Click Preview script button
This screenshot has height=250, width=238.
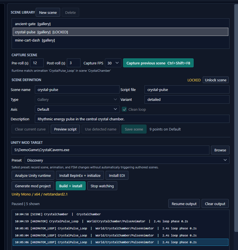click(65, 129)
